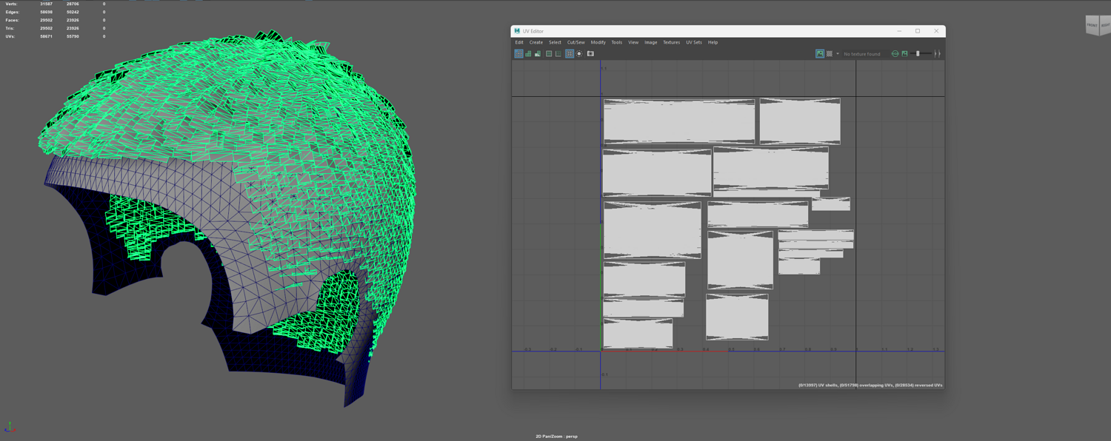Viewport: 1111px width, 441px height.
Task: Select the bottom-left UV shell above the U axis
Action: [x=638, y=334]
